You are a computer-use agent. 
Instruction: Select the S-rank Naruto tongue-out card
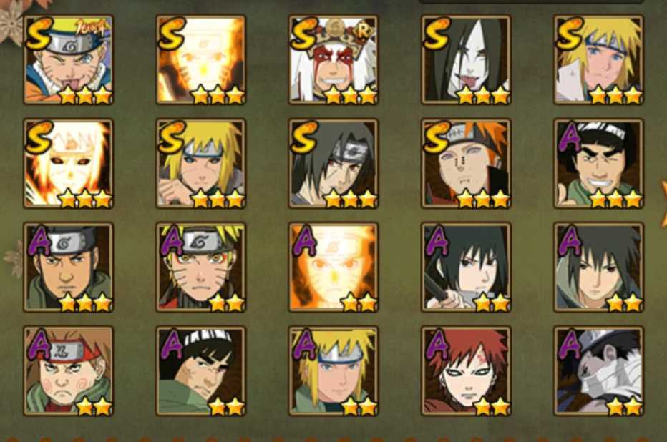tap(69, 60)
